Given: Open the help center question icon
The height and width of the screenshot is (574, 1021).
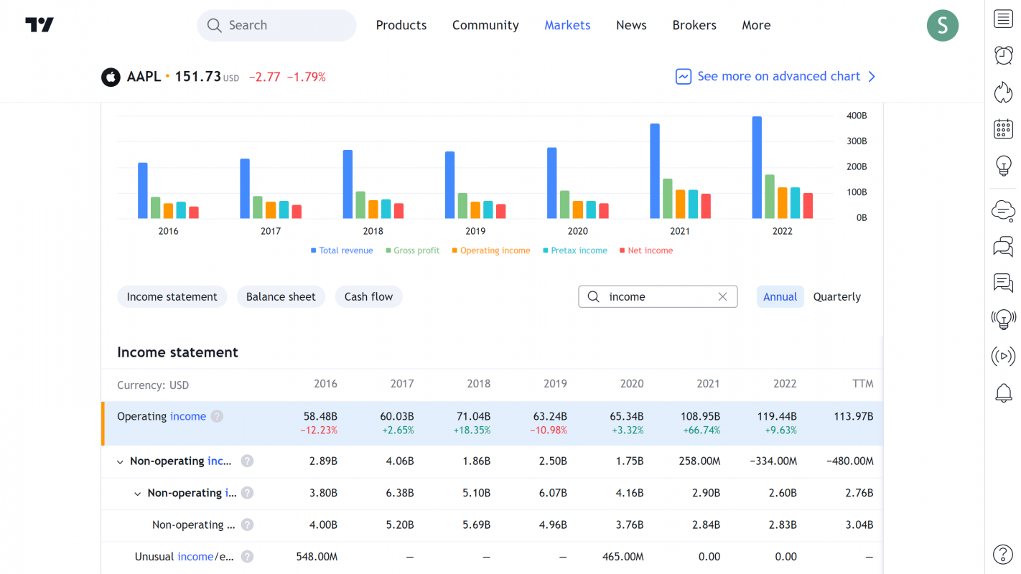Looking at the screenshot, I should 1003,554.
